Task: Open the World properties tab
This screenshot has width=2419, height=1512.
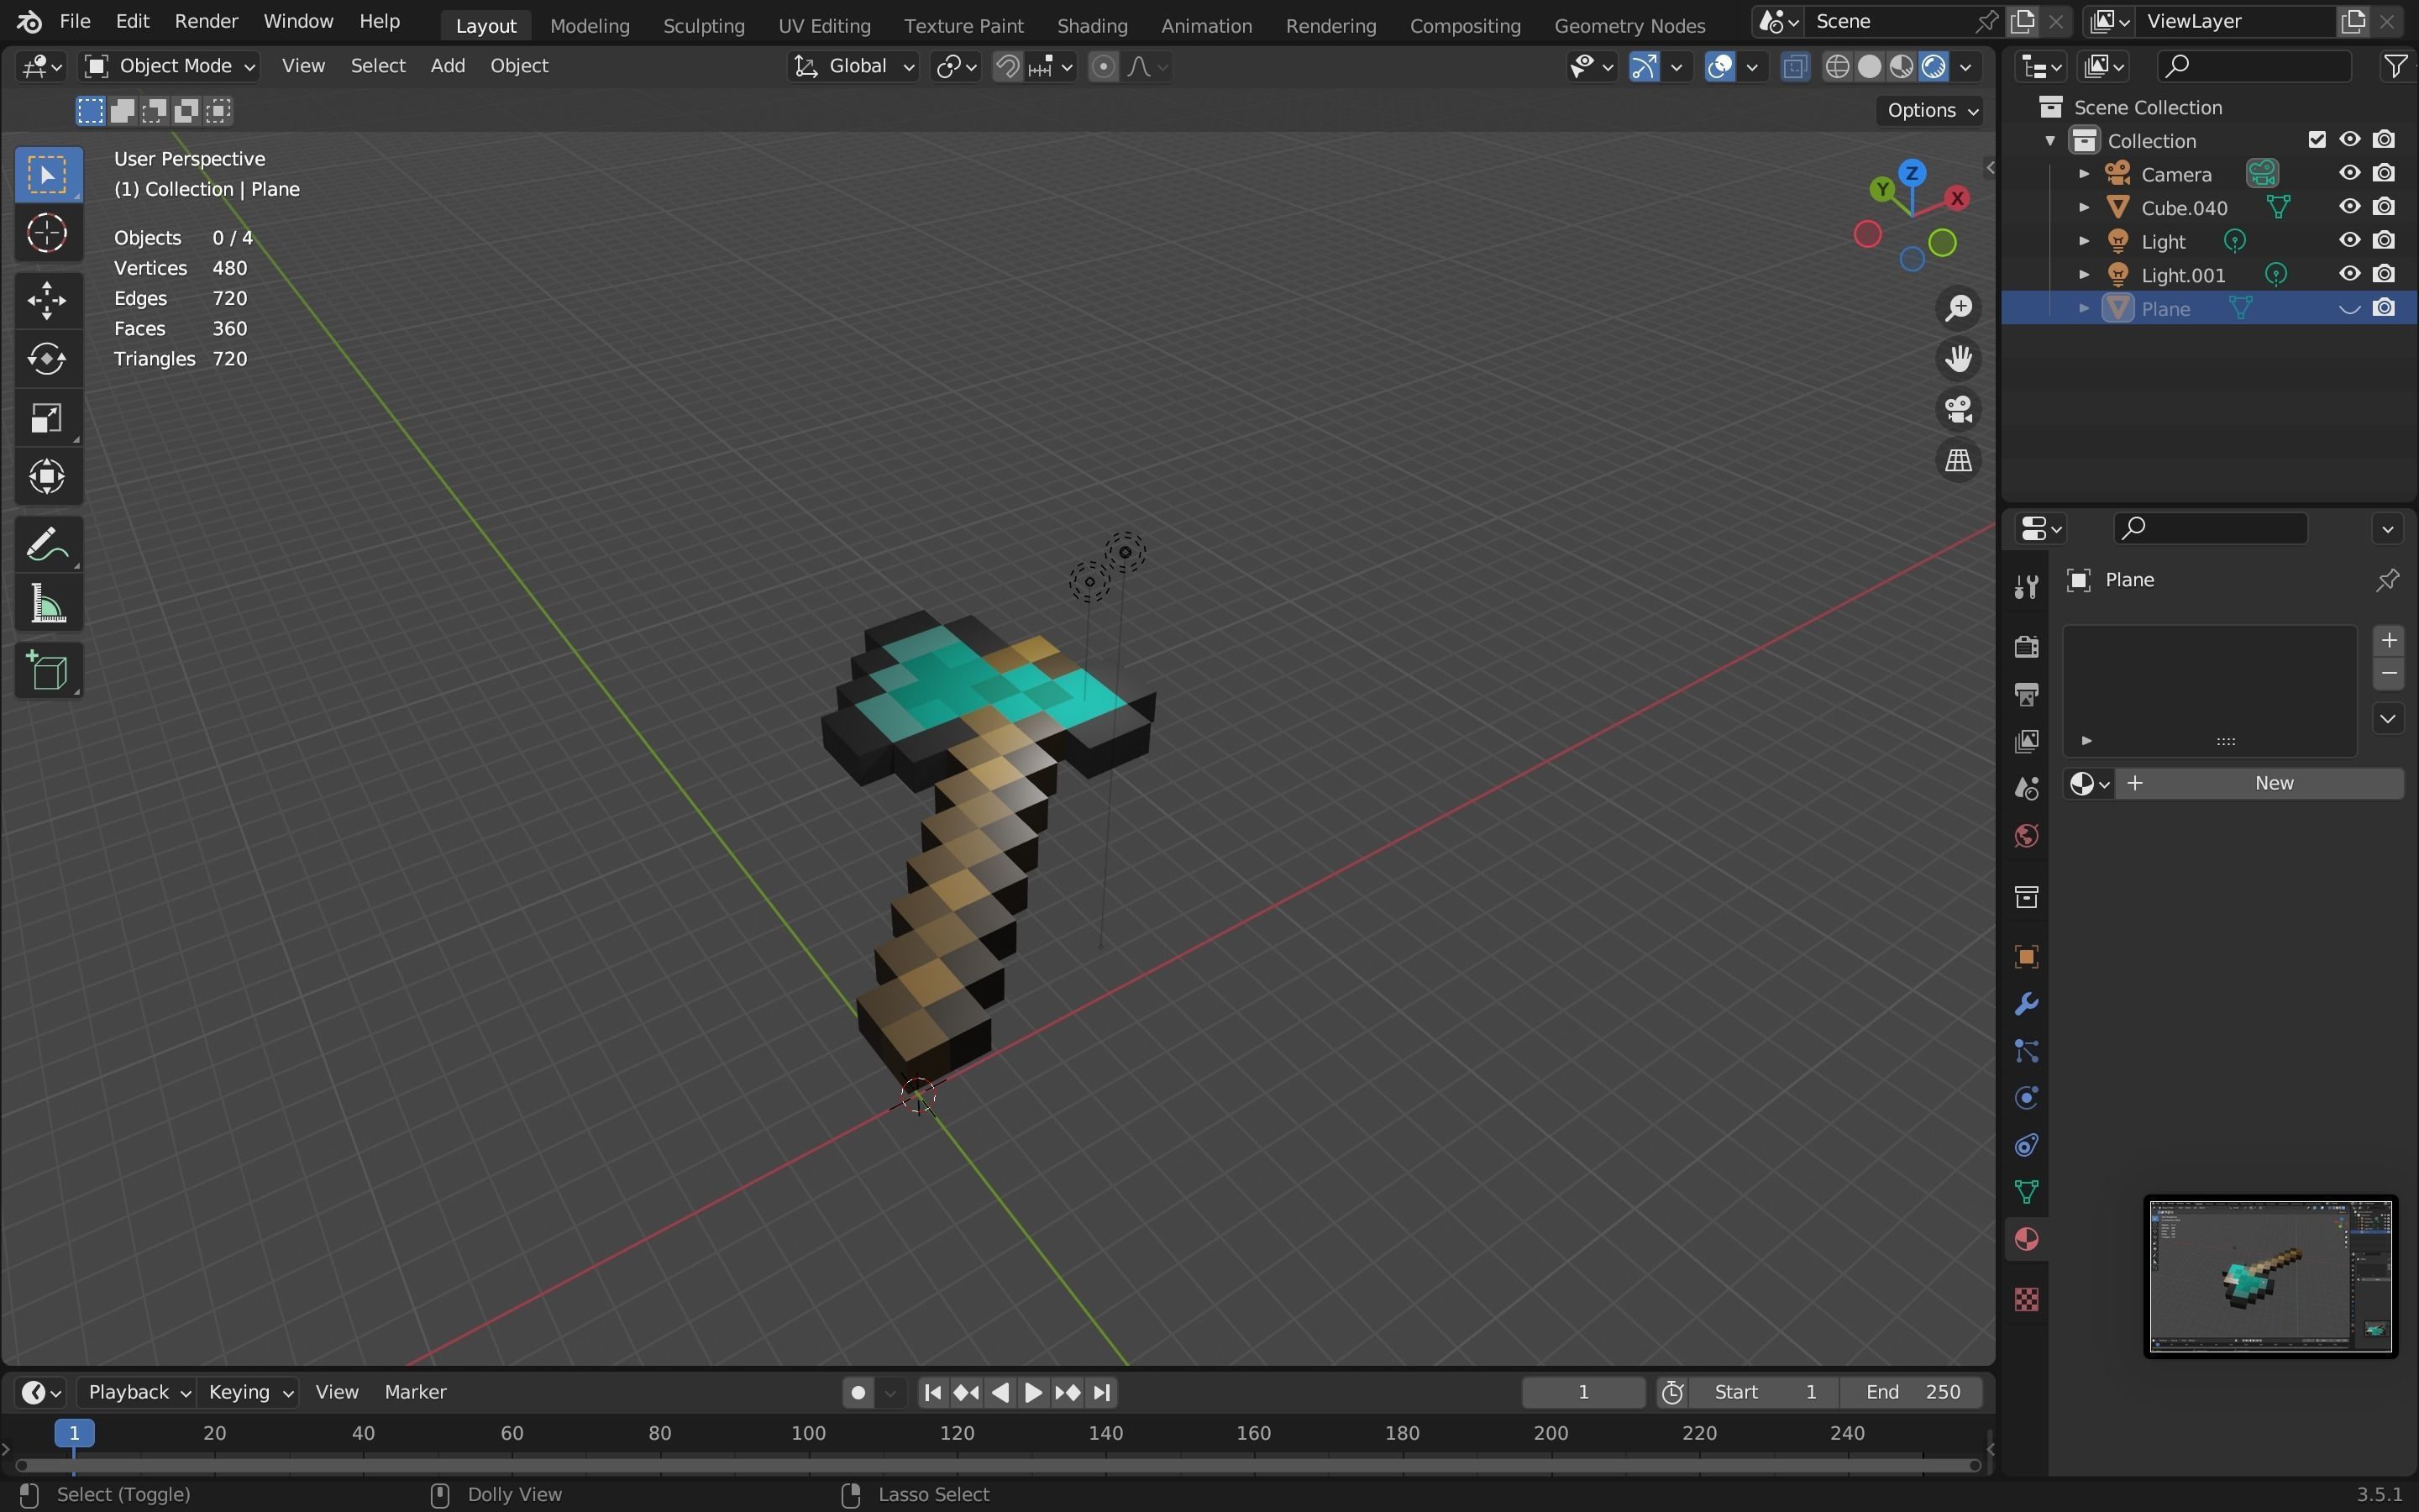Action: pyautogui.click(x=2026, y=836)
